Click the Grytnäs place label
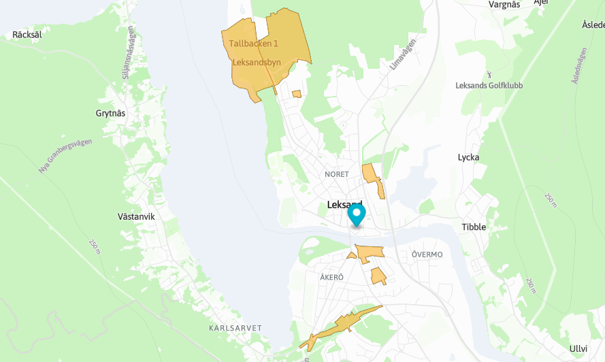Viewport: 605px width, 362px height. point(110,114)
